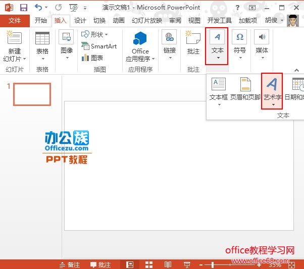Viewport: 304px width, 269px height.
Task: Select the 插入 Insert tab
Action: [x=61, y=20]
